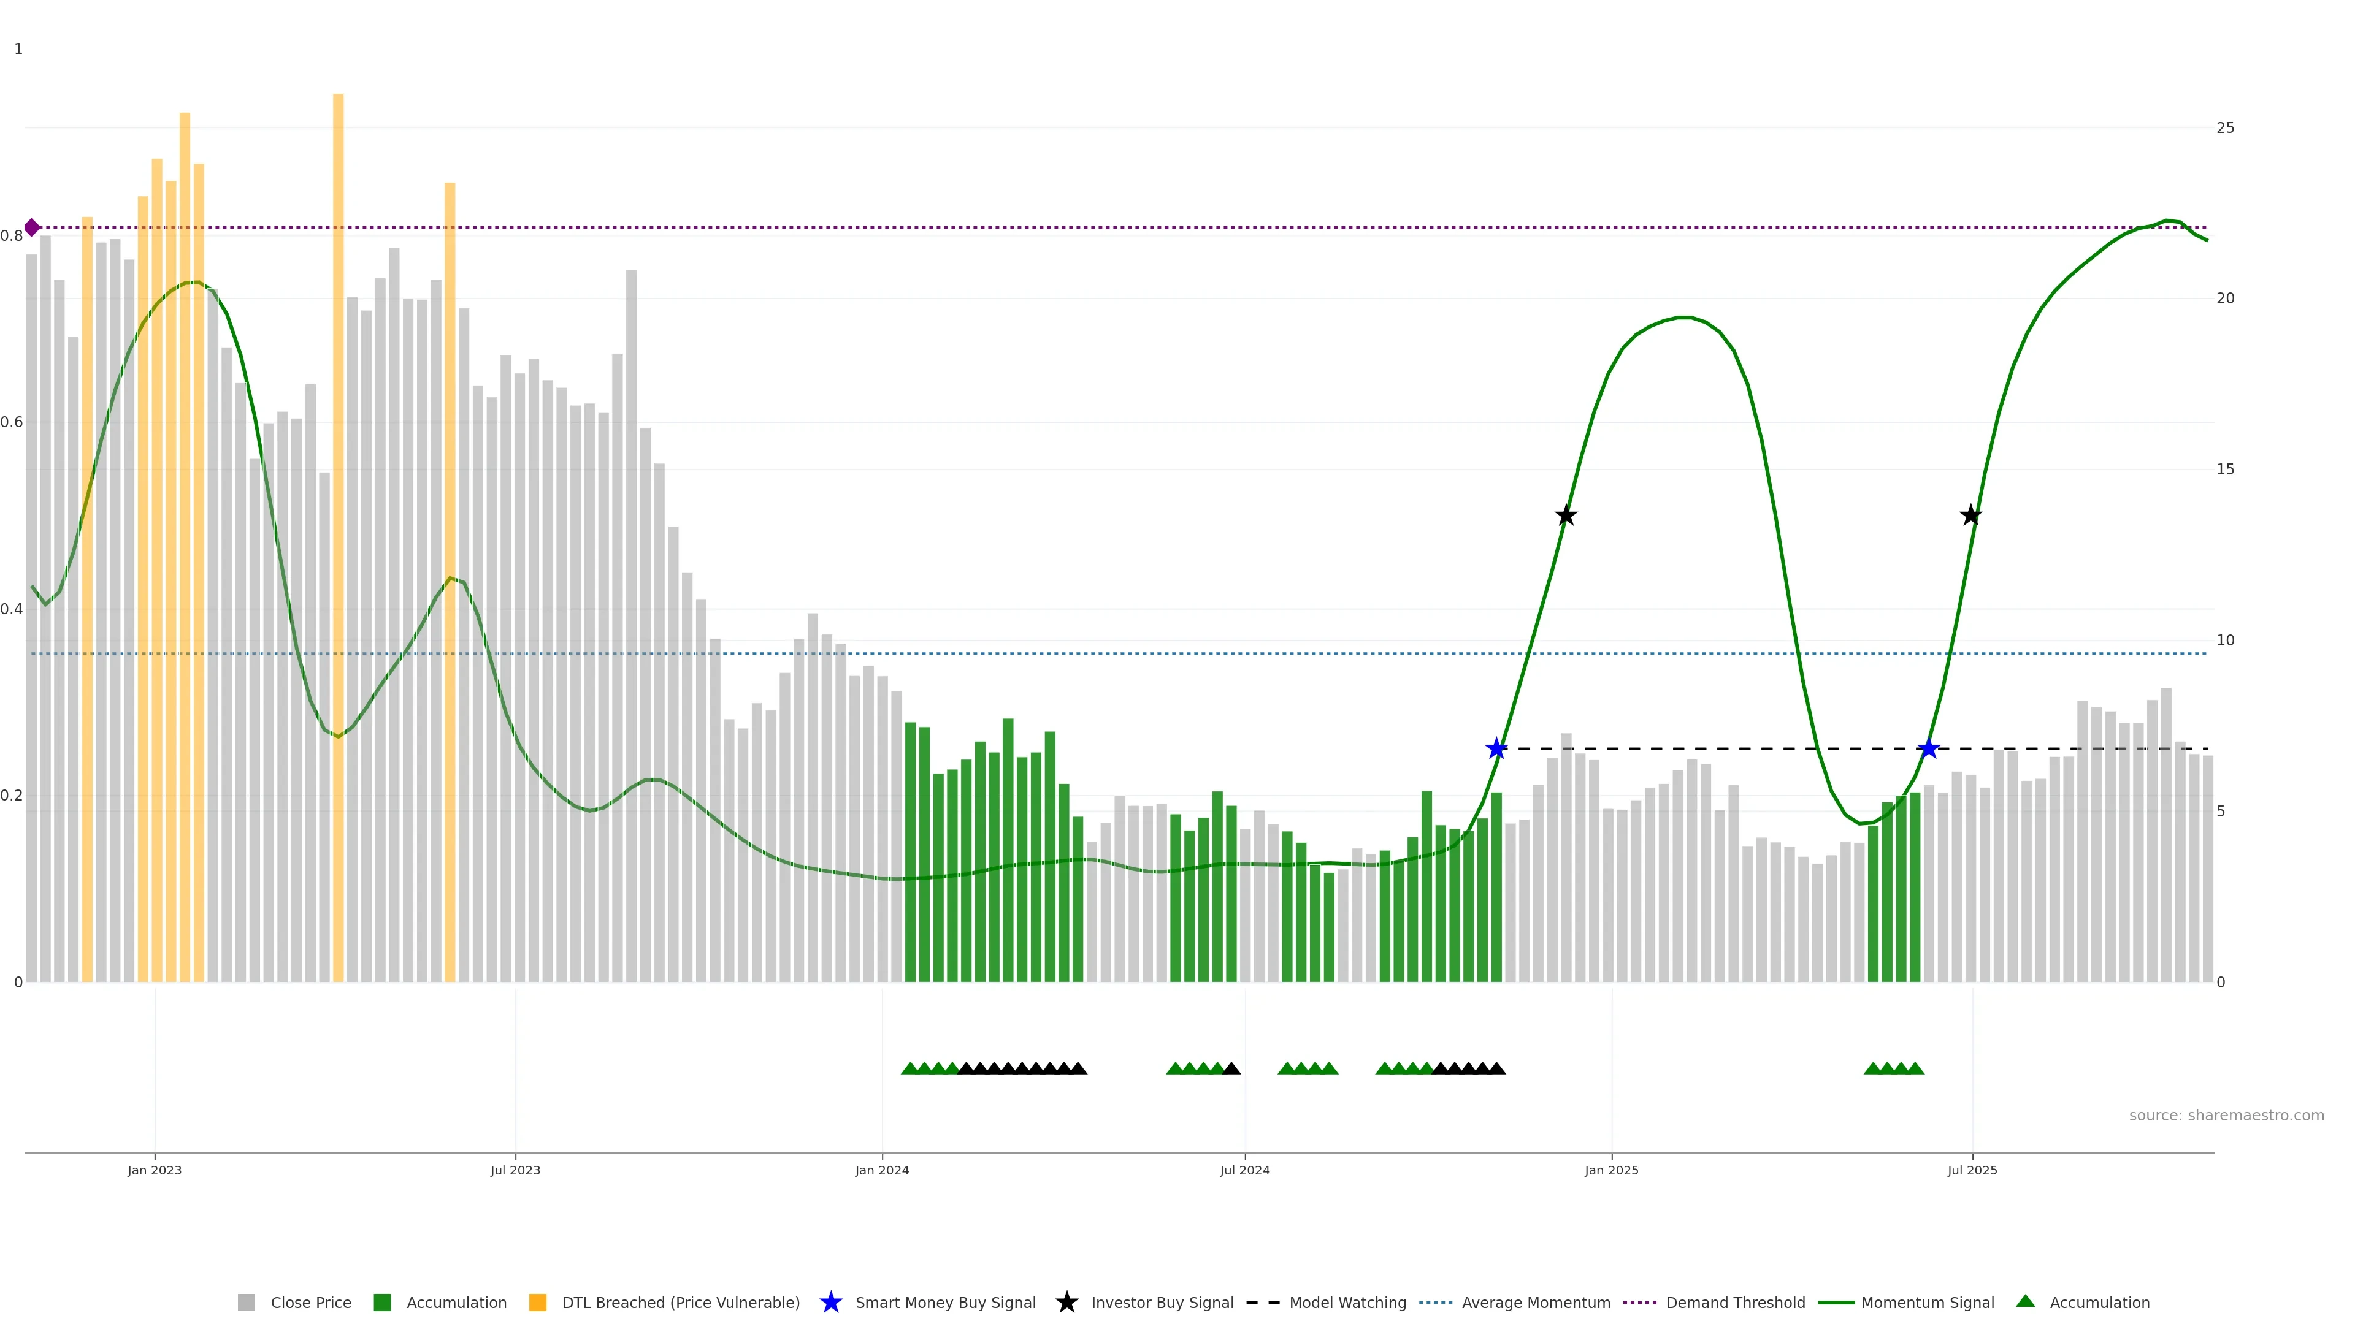The height and width of the screenshot is (1324, 2355).
Task: Click the Jan 2024 axis label
Action: click(x=883, y=1171)
